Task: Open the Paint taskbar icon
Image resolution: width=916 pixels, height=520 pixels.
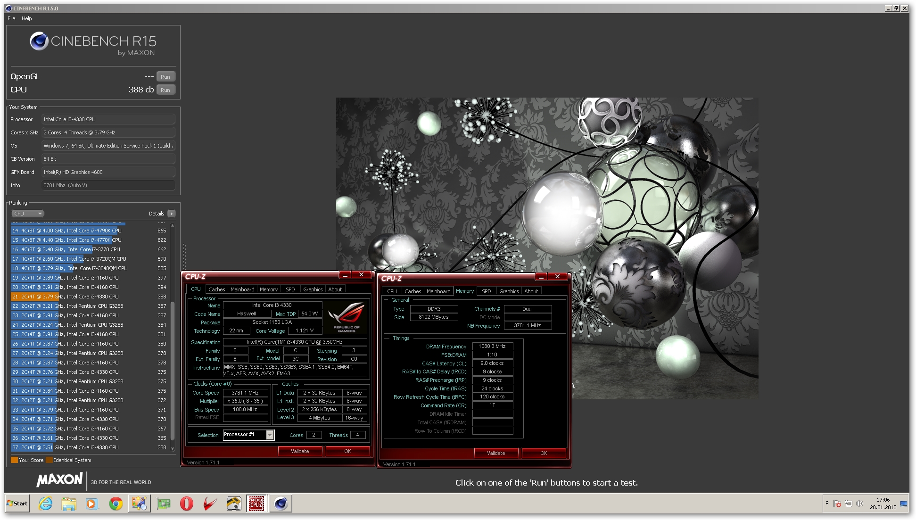Action: pos(139,503)
